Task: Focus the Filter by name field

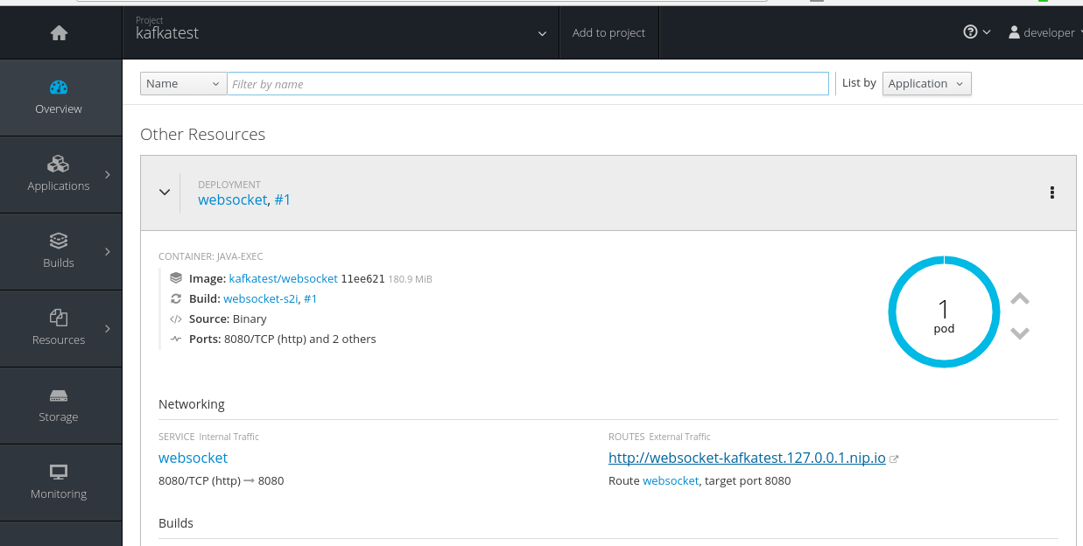Action: pos(528,84)
